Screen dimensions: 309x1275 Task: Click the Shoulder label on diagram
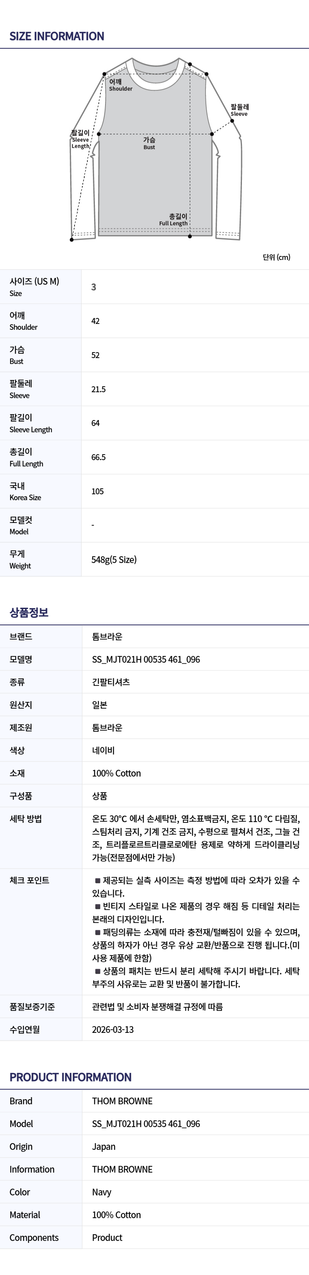click(x=121, y=85)
